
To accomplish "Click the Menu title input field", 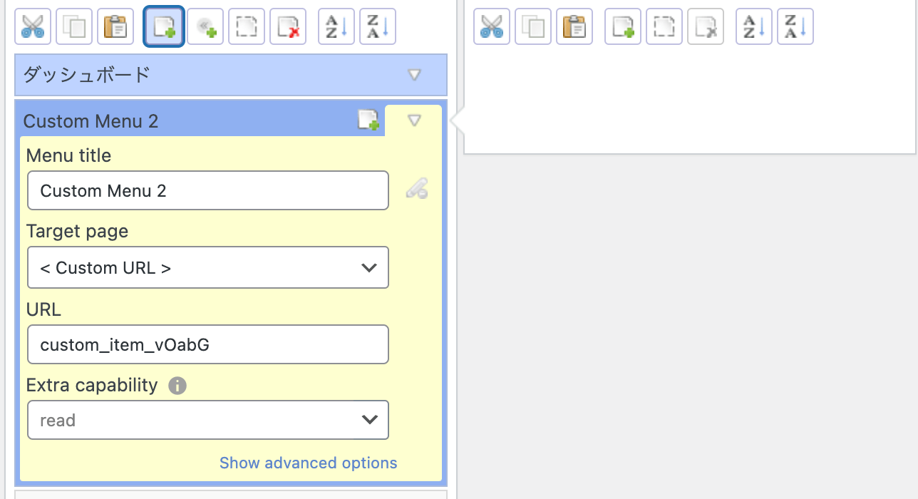I will 207,190.
